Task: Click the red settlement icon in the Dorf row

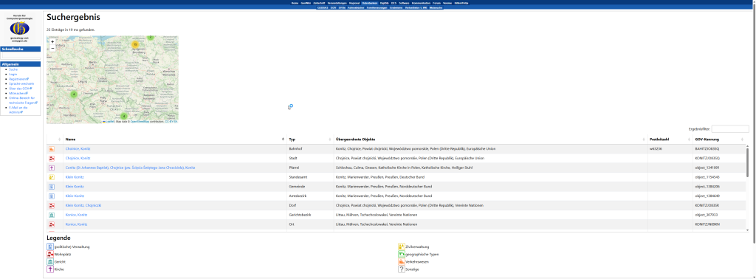Action: coord(52,206)
